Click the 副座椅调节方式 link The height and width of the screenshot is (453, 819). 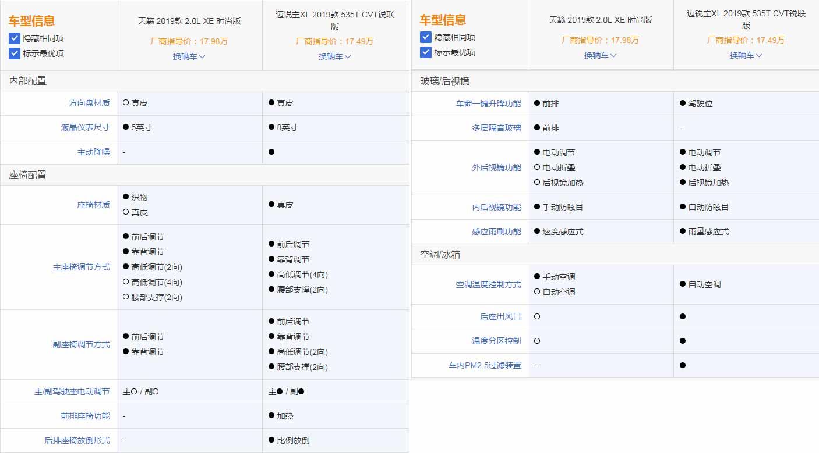coord(81,344)
